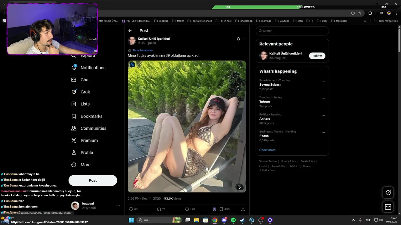Open Chrome media control icon

pos(381,13)
